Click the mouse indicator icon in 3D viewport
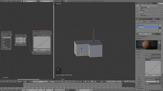This screenshot has height=91, width=163. tap(58, 71)
